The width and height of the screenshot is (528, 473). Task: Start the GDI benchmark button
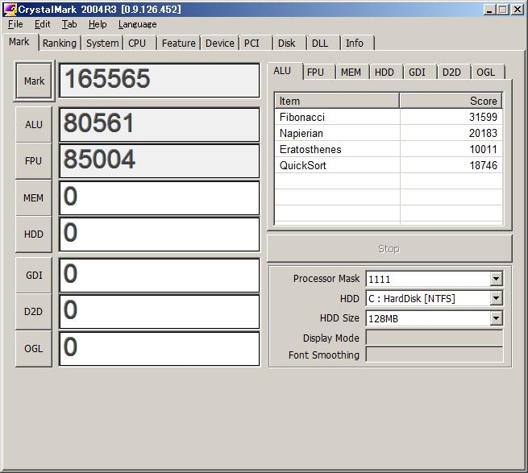coord(34,275)
